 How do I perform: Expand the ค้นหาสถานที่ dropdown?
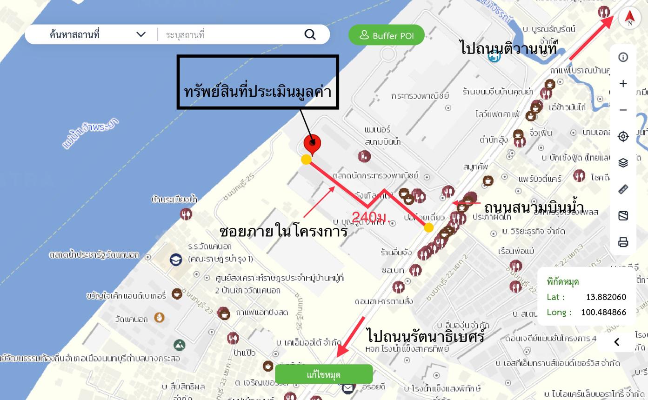click(141, 34)
